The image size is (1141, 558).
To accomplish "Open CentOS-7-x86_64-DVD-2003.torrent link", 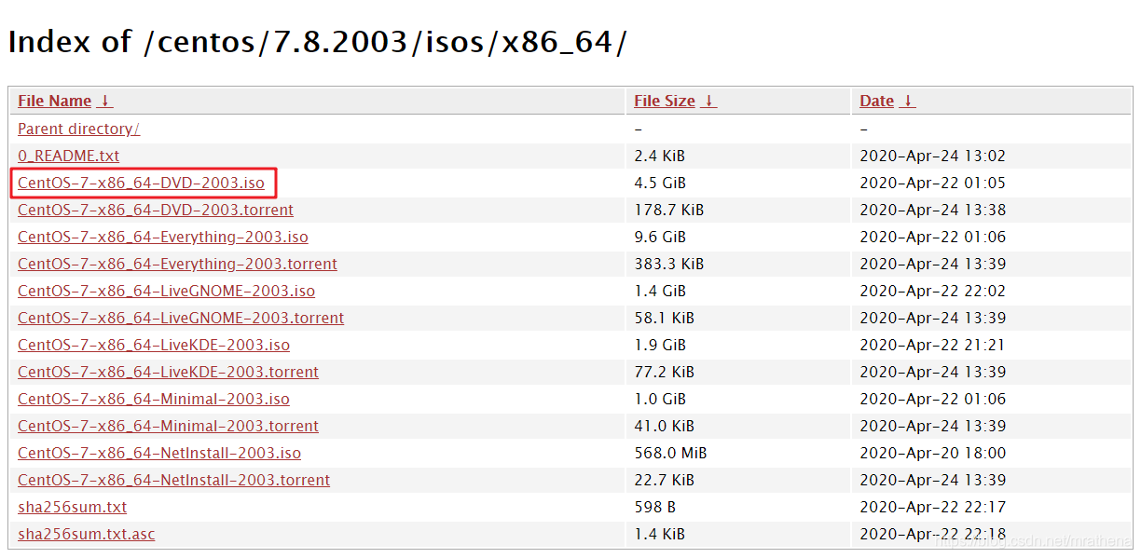I will click(156, 210).
